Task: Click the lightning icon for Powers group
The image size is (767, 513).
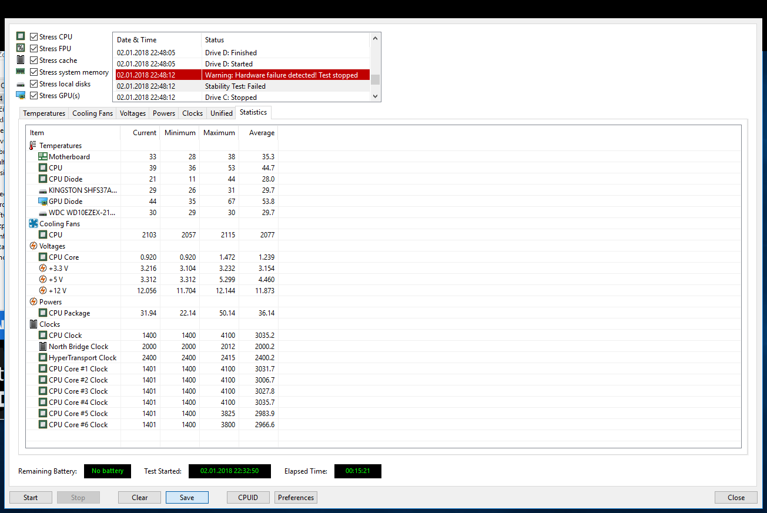Action: (x=33, y=302)
